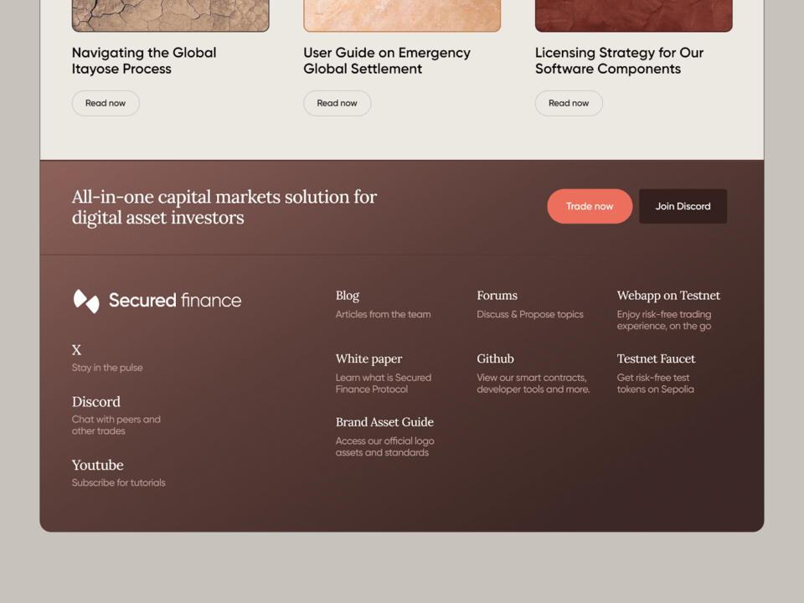Viewport: 804px width, 603px height.
Task: Open the Discord social link in footer
Action: click(96, 402)
